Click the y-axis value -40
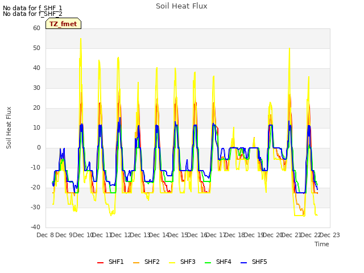Viewport: 364px width, 273px height. (36, 227)
